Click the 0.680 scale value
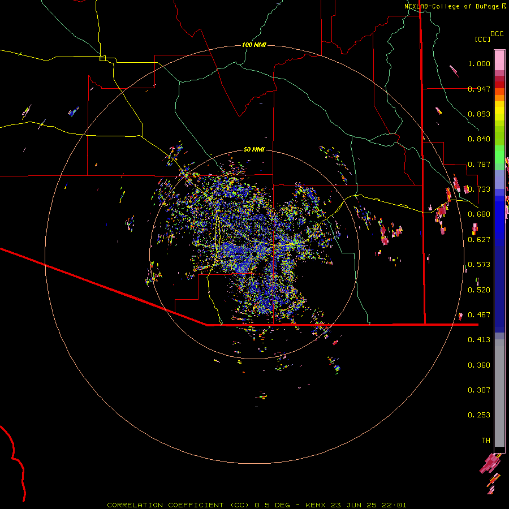The image size is (509, 509). click(x=479, y=214)
